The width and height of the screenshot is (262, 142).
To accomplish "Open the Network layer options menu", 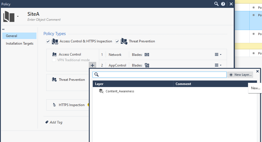I will (218, 55).
